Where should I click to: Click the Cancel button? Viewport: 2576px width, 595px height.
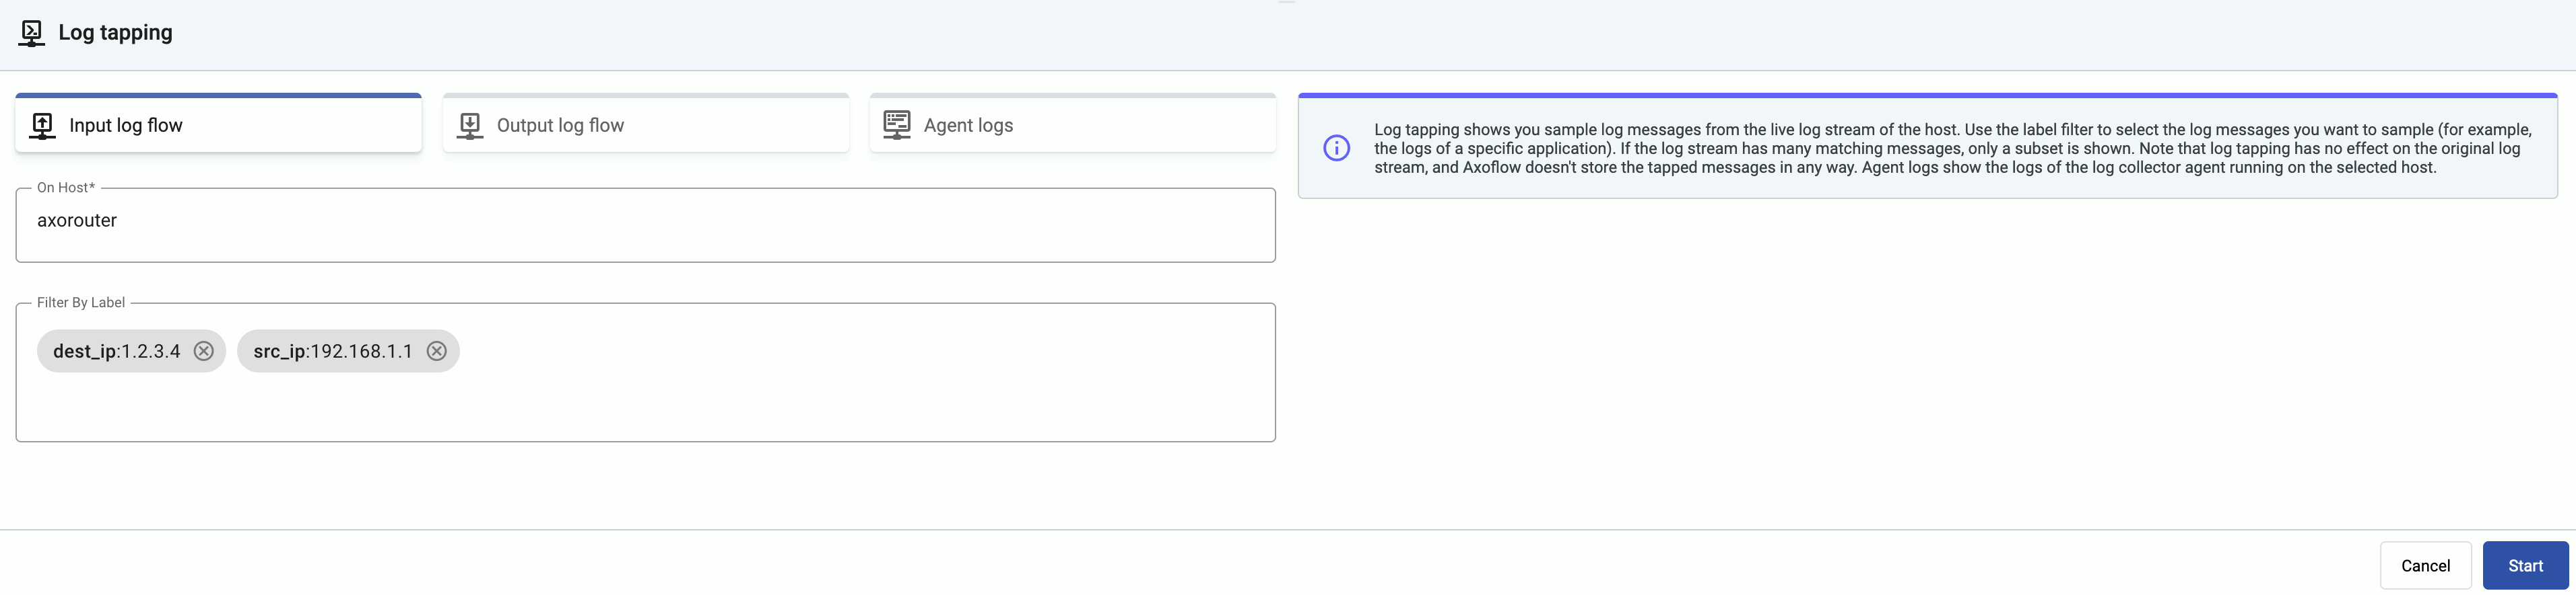(2425, 566)
